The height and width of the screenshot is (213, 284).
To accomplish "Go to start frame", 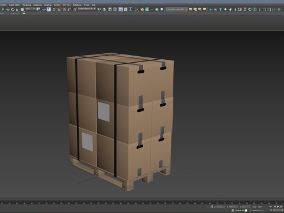I will pyautogui.click(x=271, y=206).
